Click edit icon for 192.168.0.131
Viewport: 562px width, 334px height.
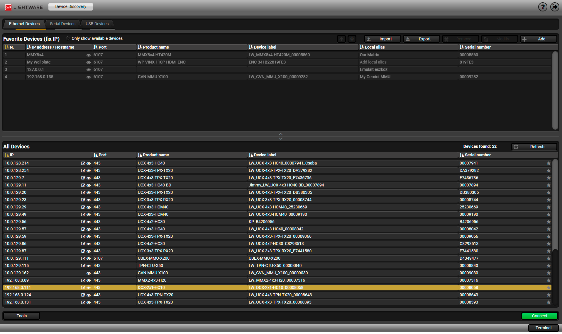83,302
